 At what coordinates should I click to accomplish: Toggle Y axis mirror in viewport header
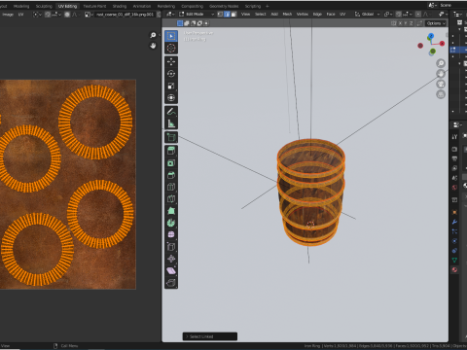click(406, 23)
